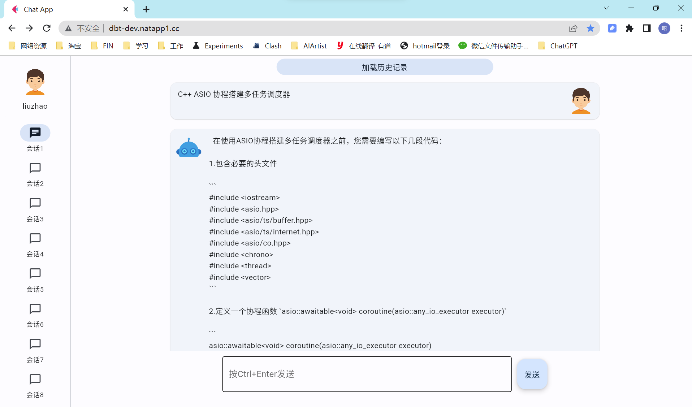Expand the tab search dropdown
This screenshot has width=692, height=407.
tap(606, 8)
